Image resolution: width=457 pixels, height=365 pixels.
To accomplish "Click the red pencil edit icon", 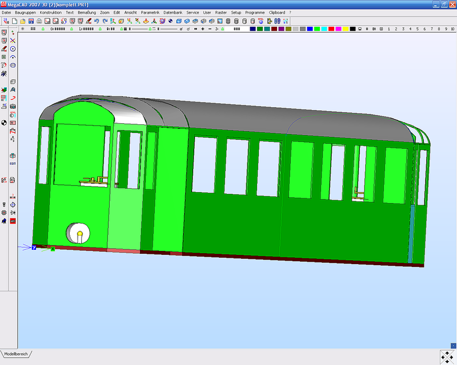I will point(89,21).
